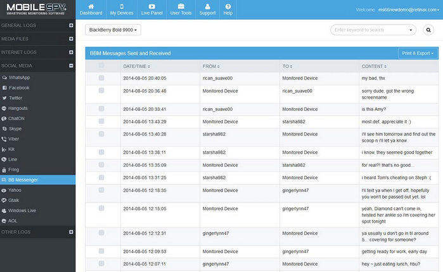The width and height of the screenshot is (443, 272).
Task: Click the ChatON sidebar icon
Action: pos(4,118)
